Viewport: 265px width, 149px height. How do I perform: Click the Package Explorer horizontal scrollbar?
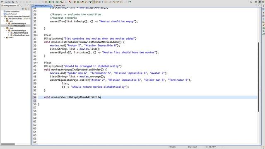click(8, 144)
